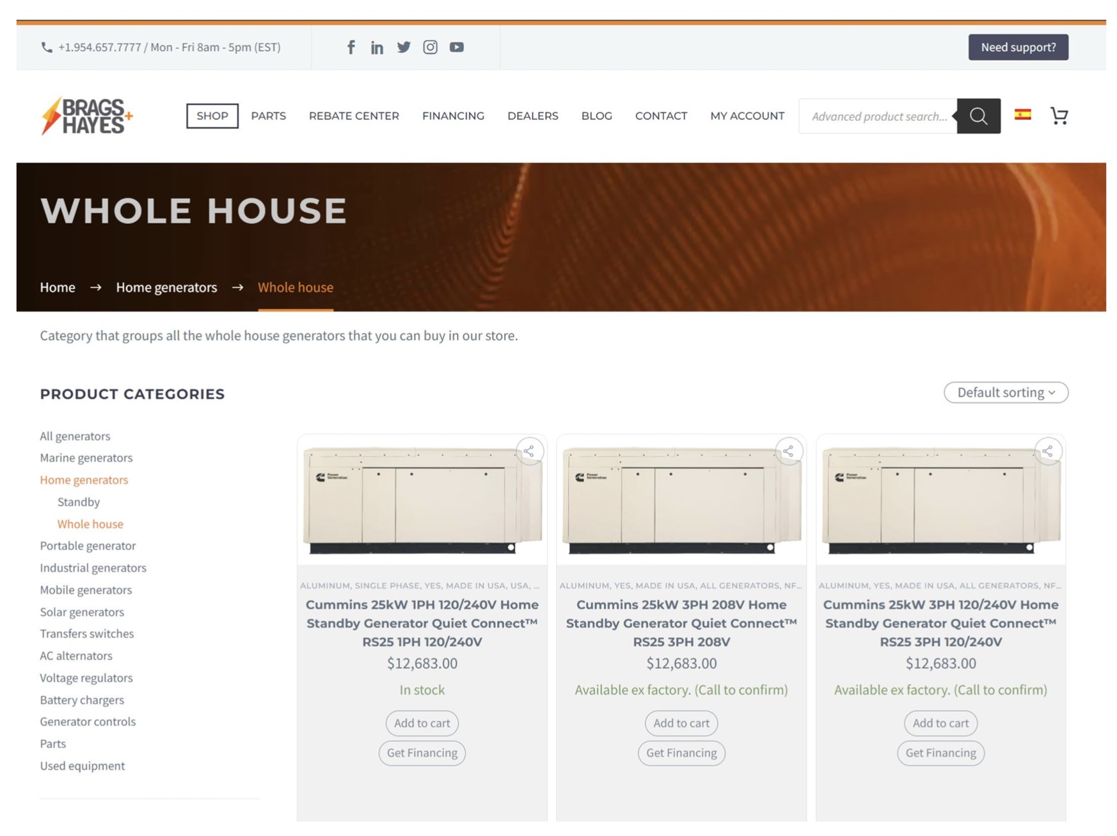Select Generator controls category

click(88, 722)
